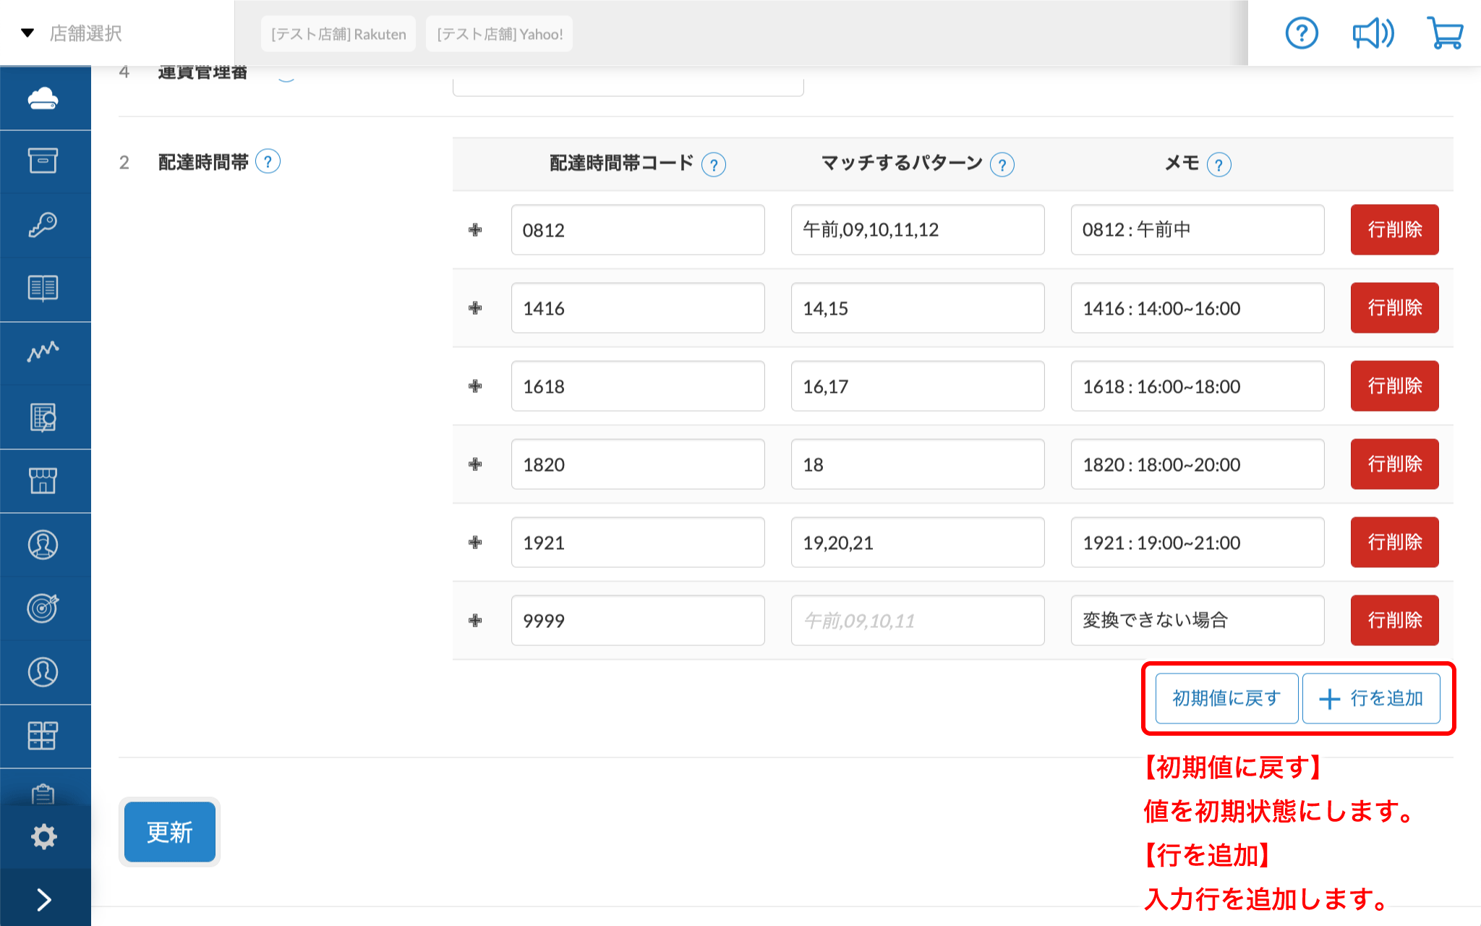Open the manual/book icon in sidebar

coord(45,289)
